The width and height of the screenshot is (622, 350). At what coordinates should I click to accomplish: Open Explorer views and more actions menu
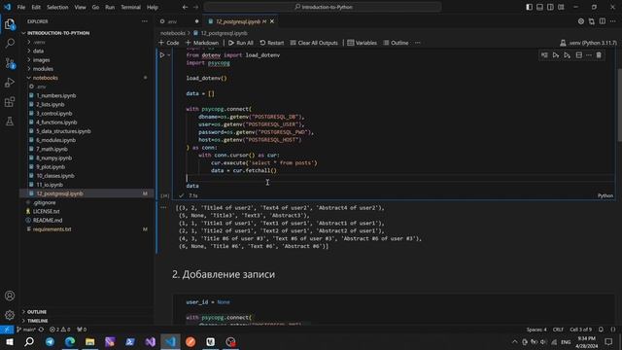pos(145,21)
